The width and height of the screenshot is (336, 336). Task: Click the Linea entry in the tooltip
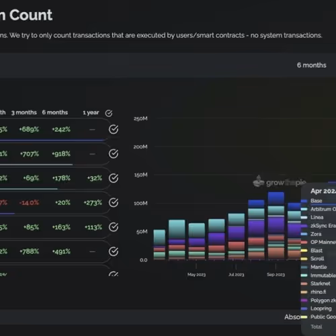(x=317, y=218)
